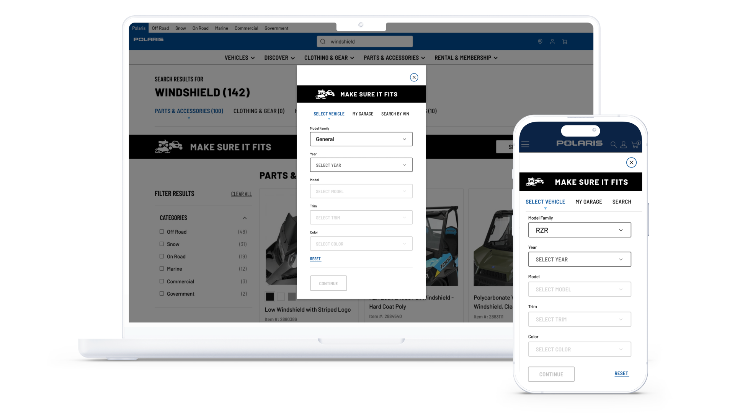Tap the mobile search magnifier icon
Image resolution: width=735 pixels, height=413 pixels.
(x=614, y=145)
